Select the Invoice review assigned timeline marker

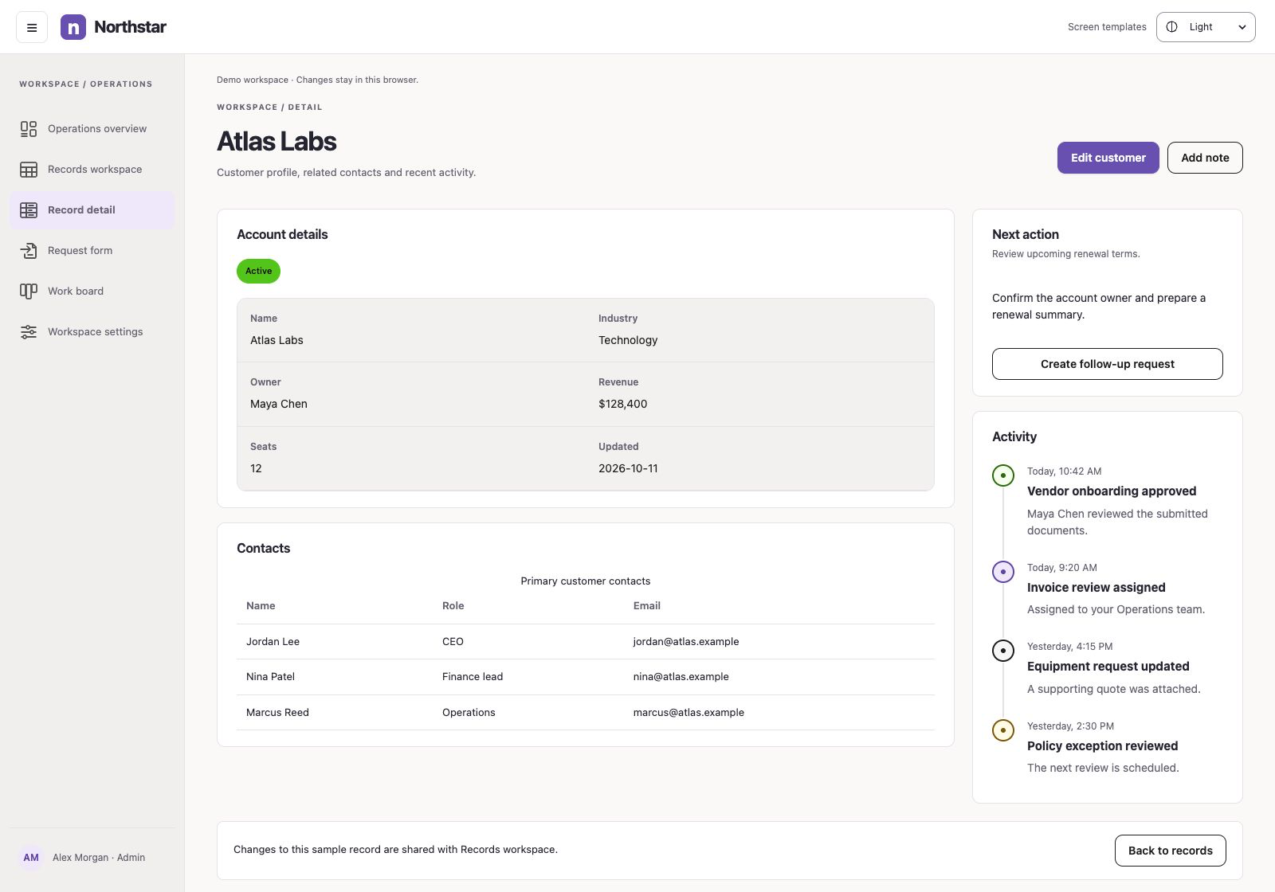click(x=1003, y=572)
